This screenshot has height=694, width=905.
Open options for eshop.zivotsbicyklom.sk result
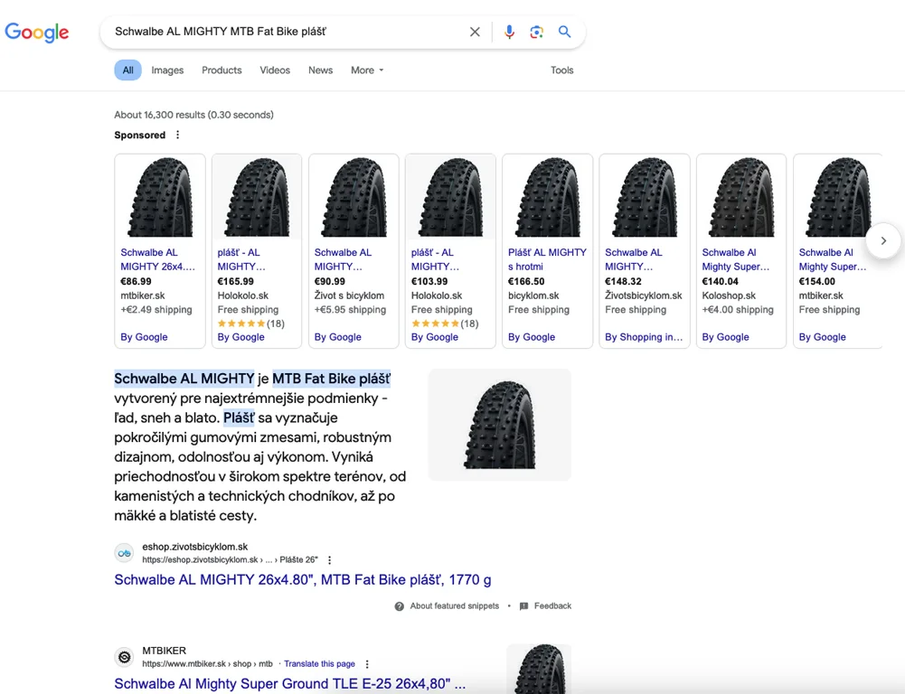pyautogui.click(x=330, y=560)
